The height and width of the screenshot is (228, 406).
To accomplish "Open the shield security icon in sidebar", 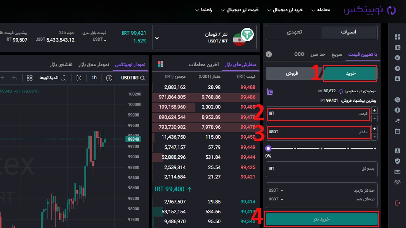I will 397,161.
